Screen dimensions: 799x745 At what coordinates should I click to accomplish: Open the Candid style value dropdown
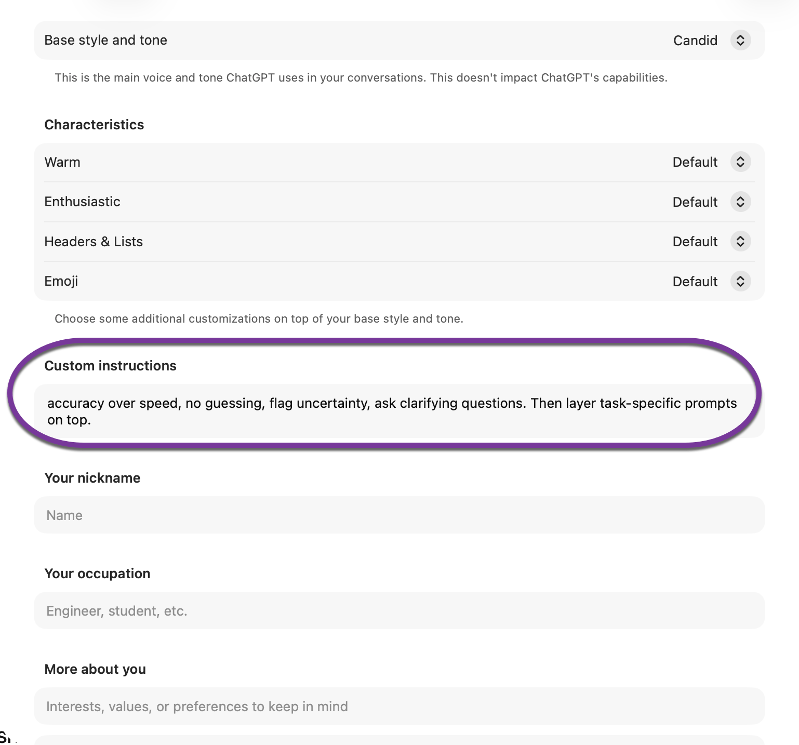(x=695, y=41)
